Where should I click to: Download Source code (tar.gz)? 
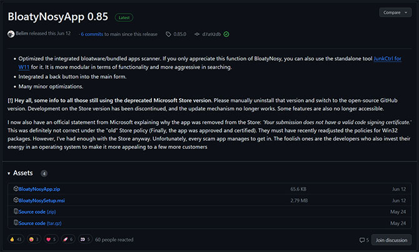[x=40, y=223]
